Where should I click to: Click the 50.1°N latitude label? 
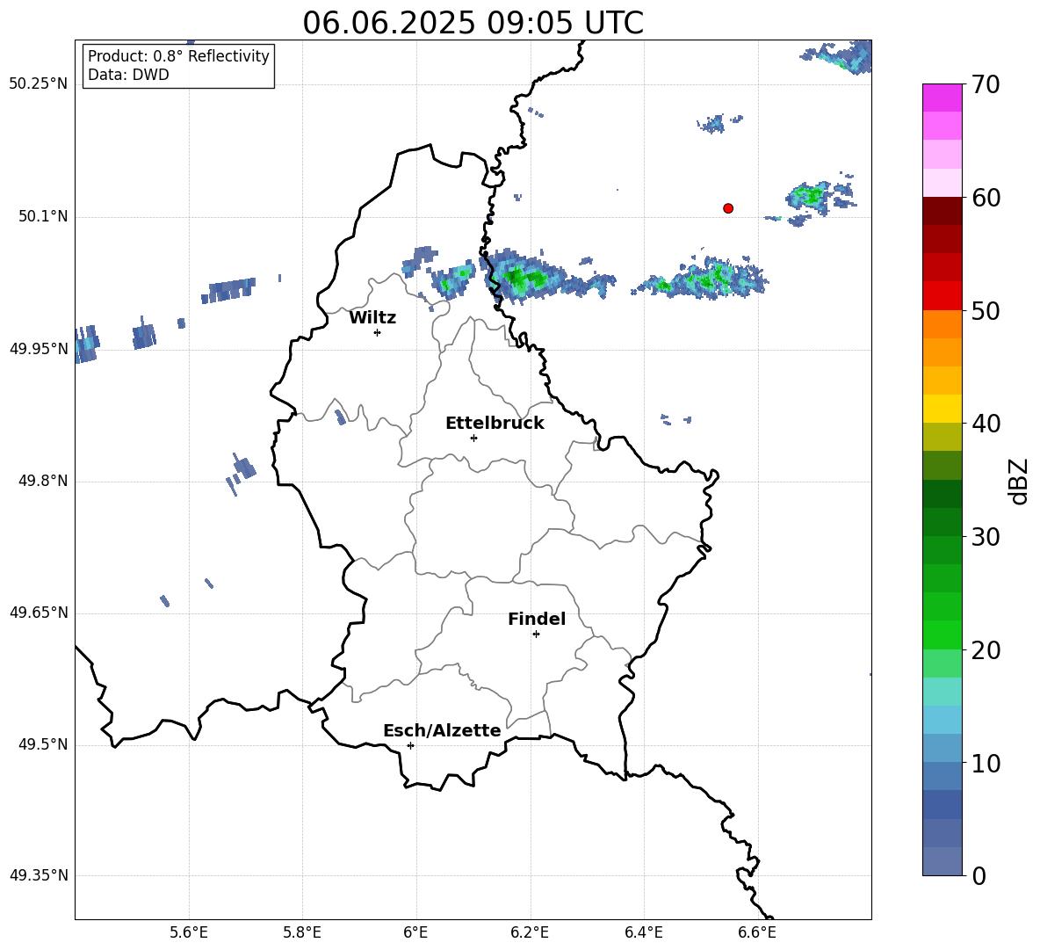tap(44, 216)
